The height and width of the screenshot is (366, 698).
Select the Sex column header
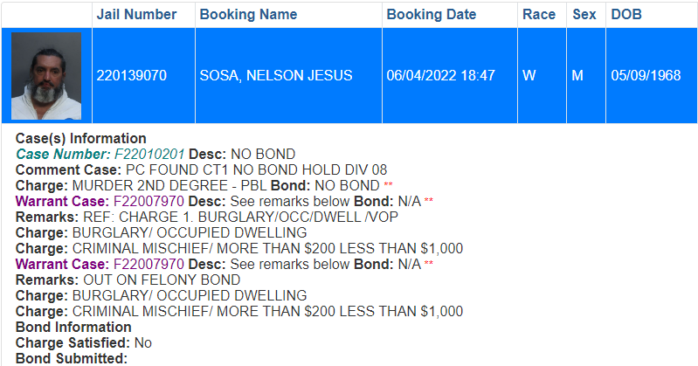coord(584,15)
